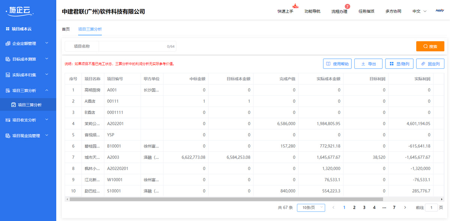Viewport: 450px width, 221px height.
Task: Click project code S10001 cell
Action: [x=122, y=191]
